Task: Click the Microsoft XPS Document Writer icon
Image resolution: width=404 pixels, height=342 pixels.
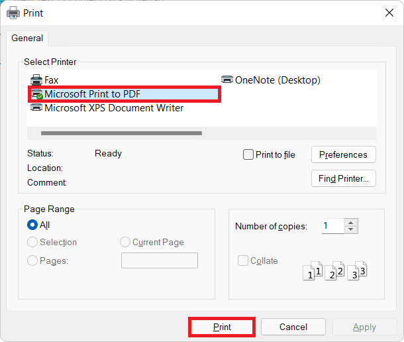Action: [36, 107]
